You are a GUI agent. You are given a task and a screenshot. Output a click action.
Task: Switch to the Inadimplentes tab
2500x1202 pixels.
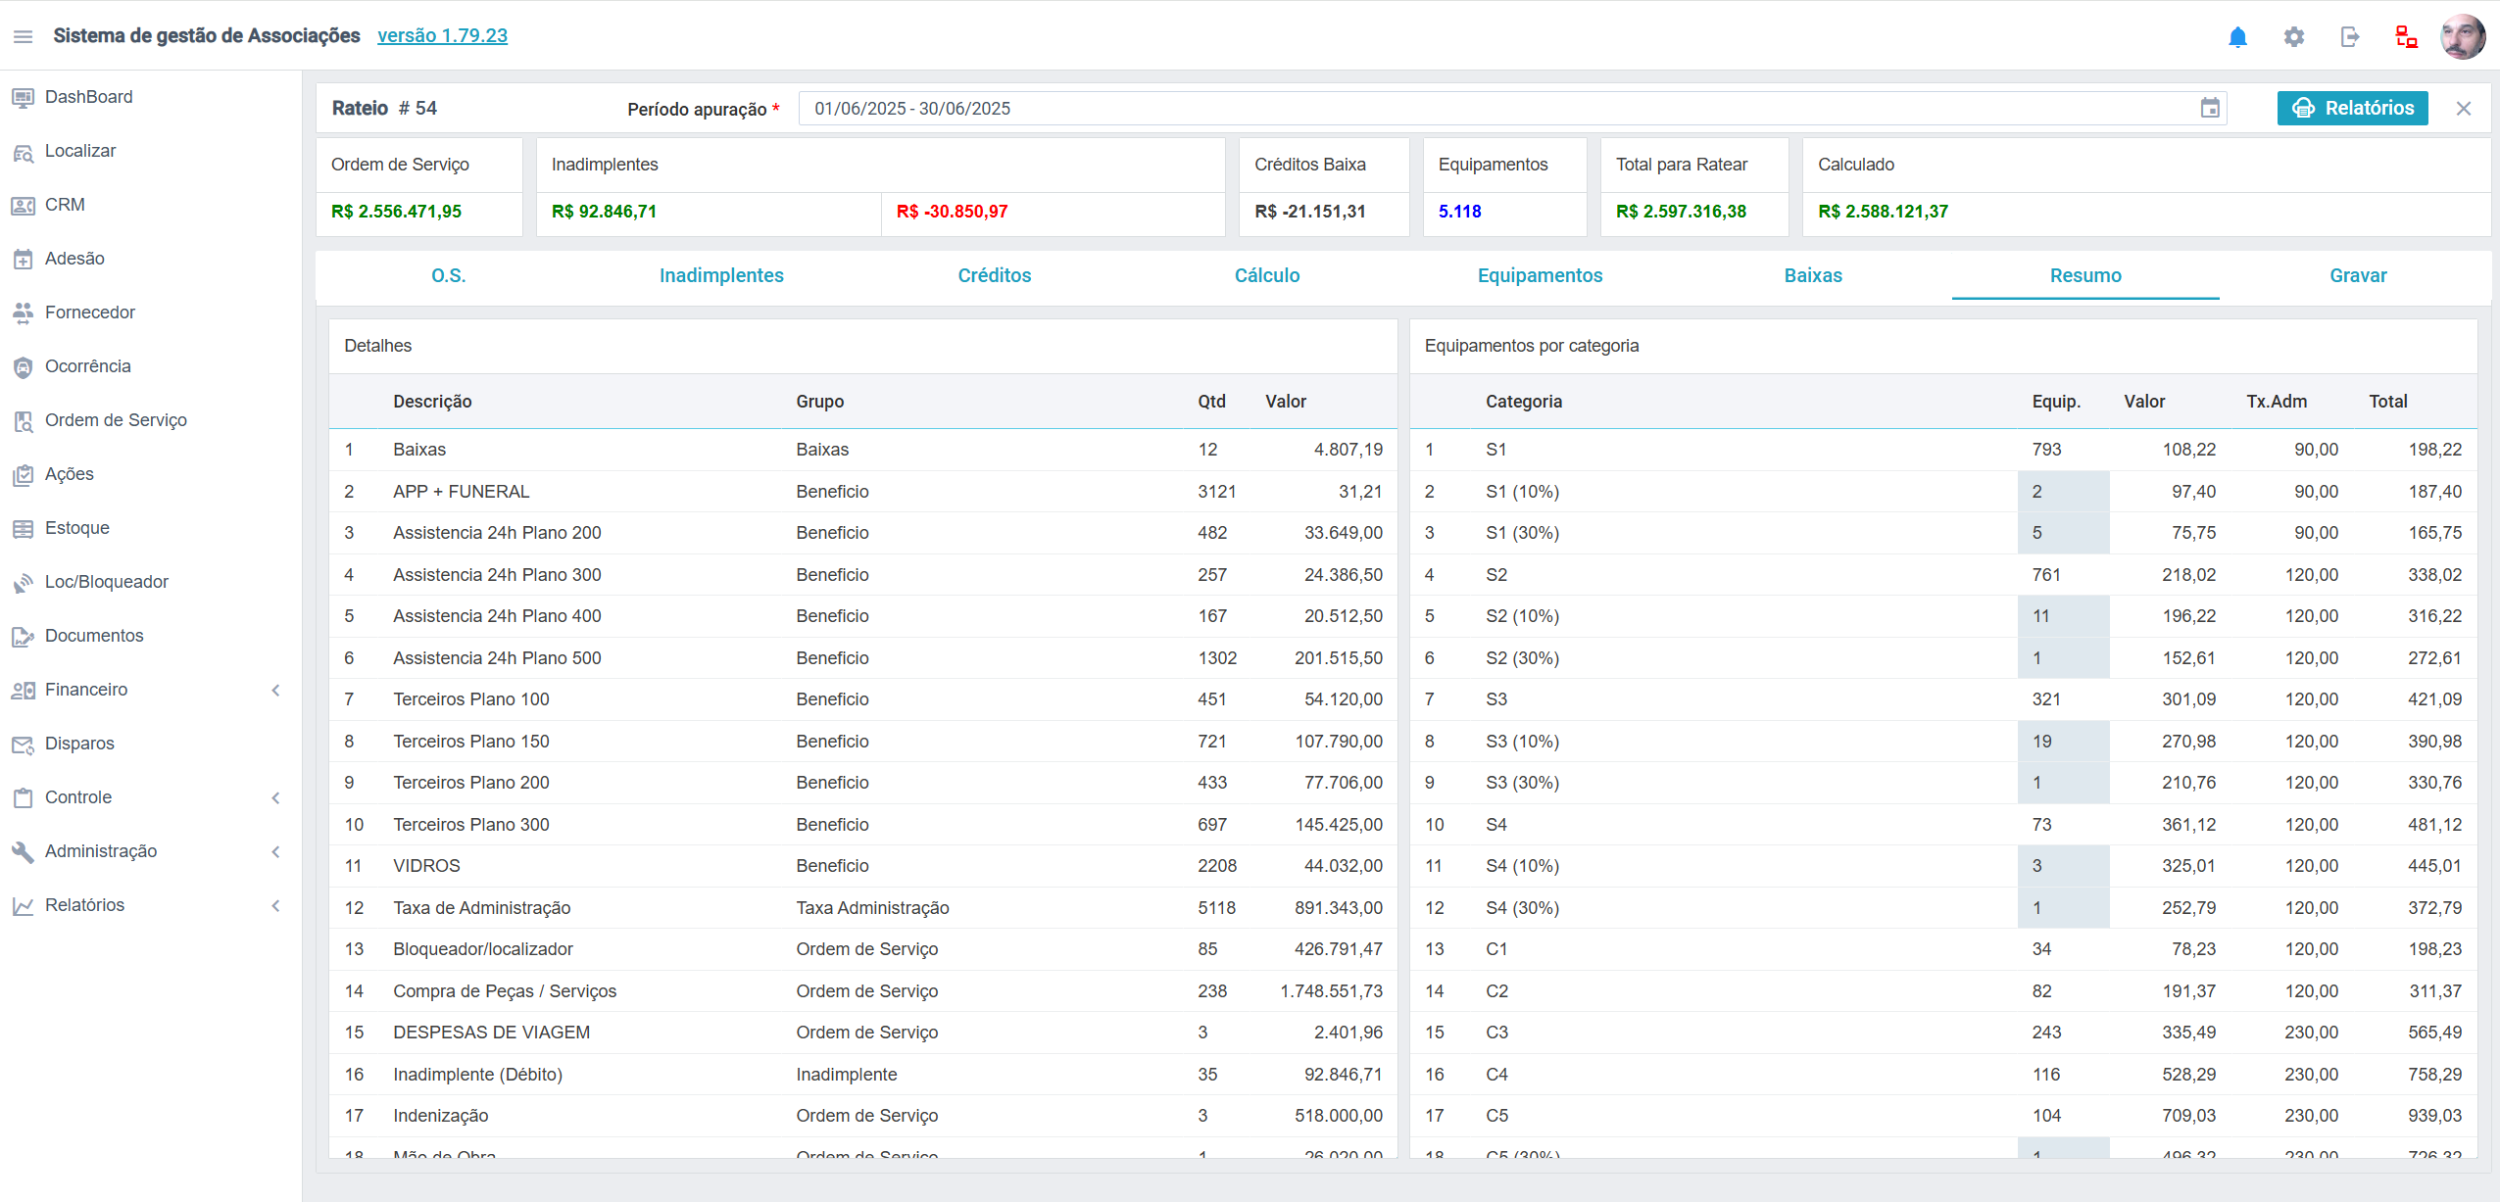(x=721, y=275)
